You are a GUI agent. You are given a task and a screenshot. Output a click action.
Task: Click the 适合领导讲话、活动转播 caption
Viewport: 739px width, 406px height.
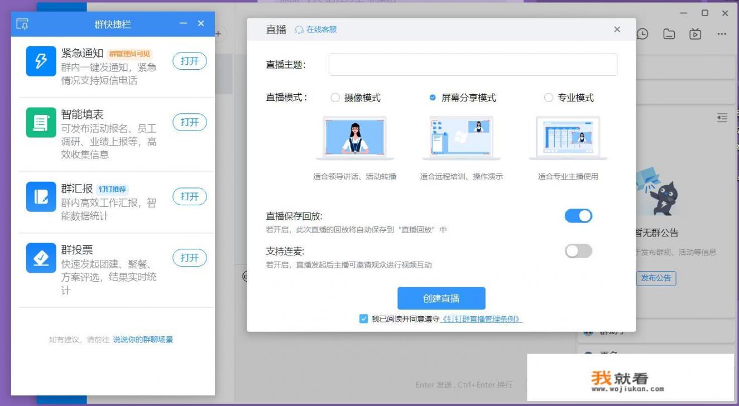(354, 177)
